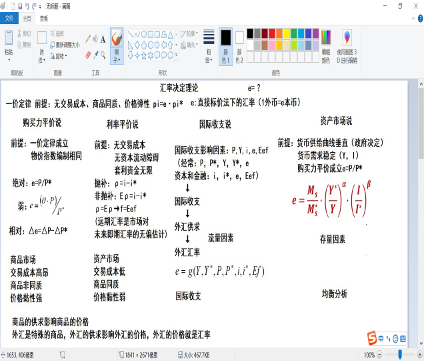
Task: Choose the Color picker eyedropper tool
Action: 95,55
